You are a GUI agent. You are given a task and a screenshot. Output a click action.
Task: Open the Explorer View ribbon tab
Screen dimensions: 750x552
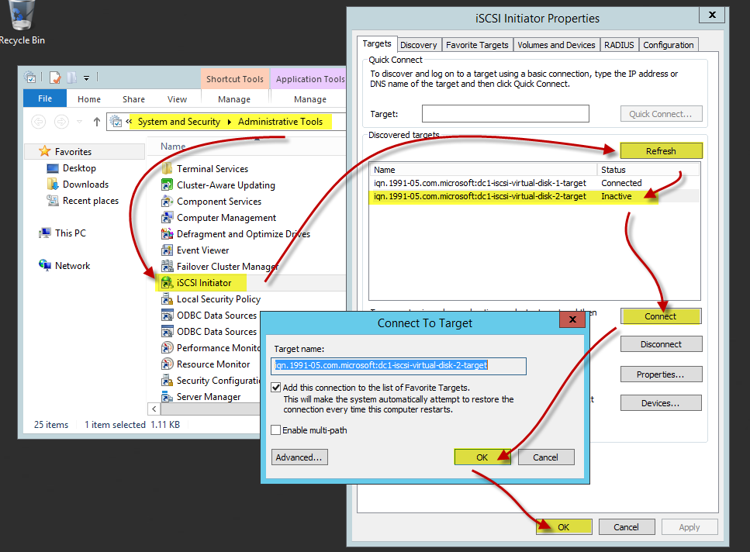coord(177,99)
